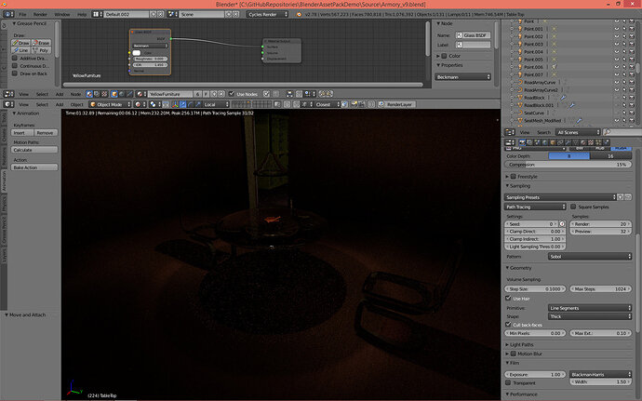The height and width of the screenshot is (401, 642).
Task: Select the Erase grease pencil tool
Action: 41,43
